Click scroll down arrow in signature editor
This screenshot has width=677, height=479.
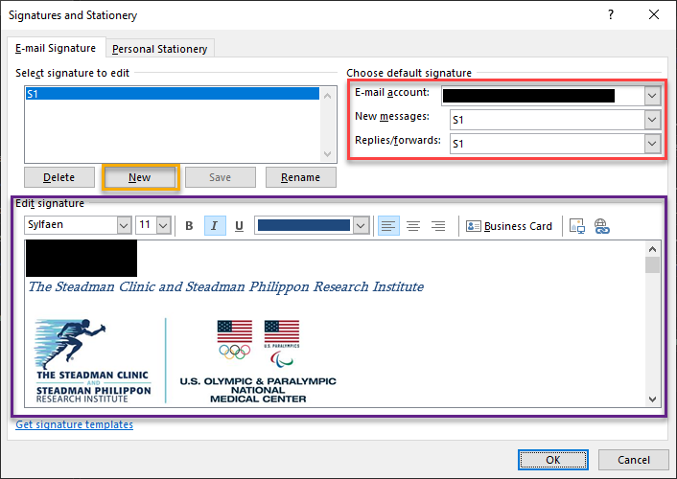coord(652,399)
